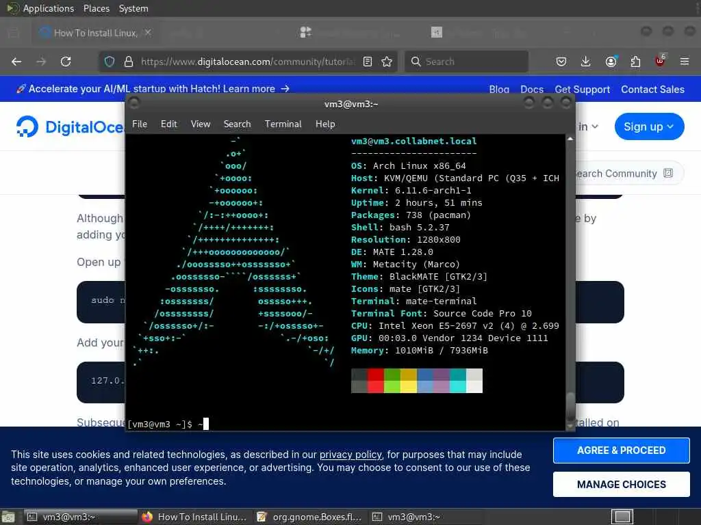Click the "Shell: bash 5.2.37" line

400,227
